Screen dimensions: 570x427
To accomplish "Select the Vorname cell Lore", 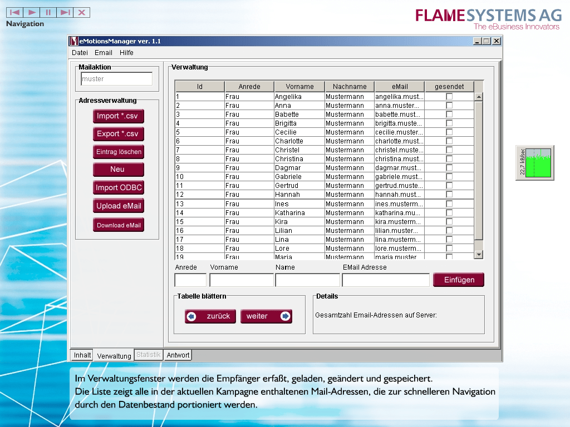I will click(x=299, y=249).
